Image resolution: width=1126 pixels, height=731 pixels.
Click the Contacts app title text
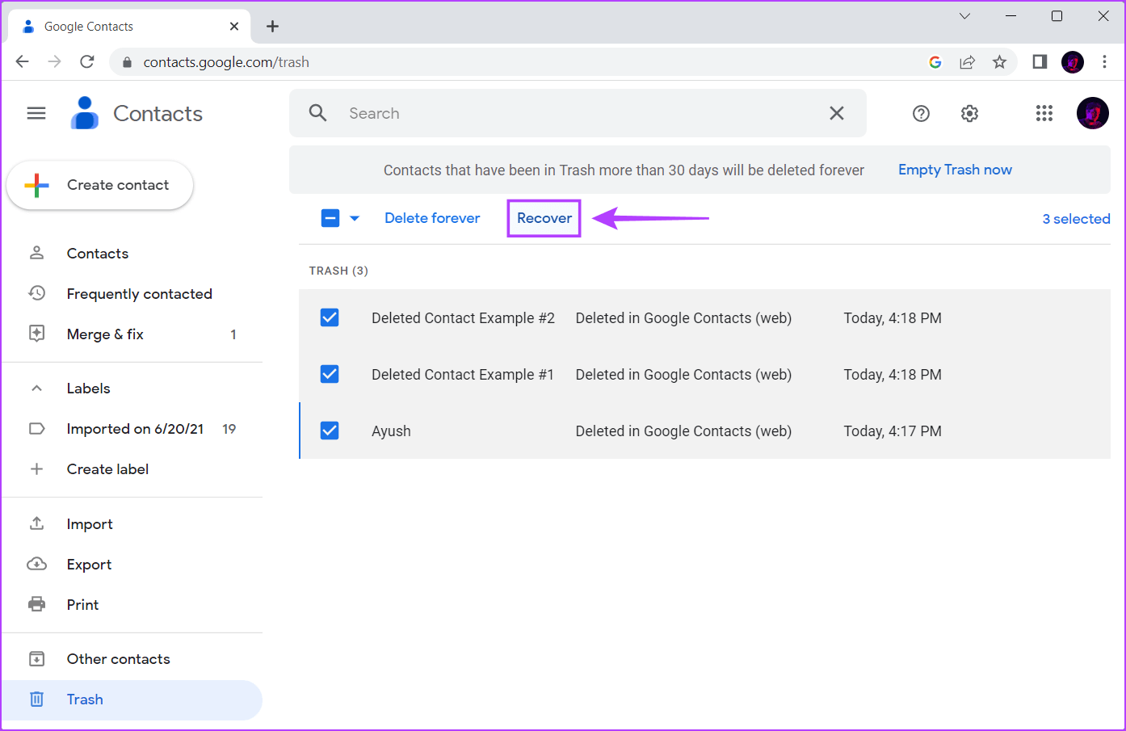pyautogui.click(x=158, y=114)
